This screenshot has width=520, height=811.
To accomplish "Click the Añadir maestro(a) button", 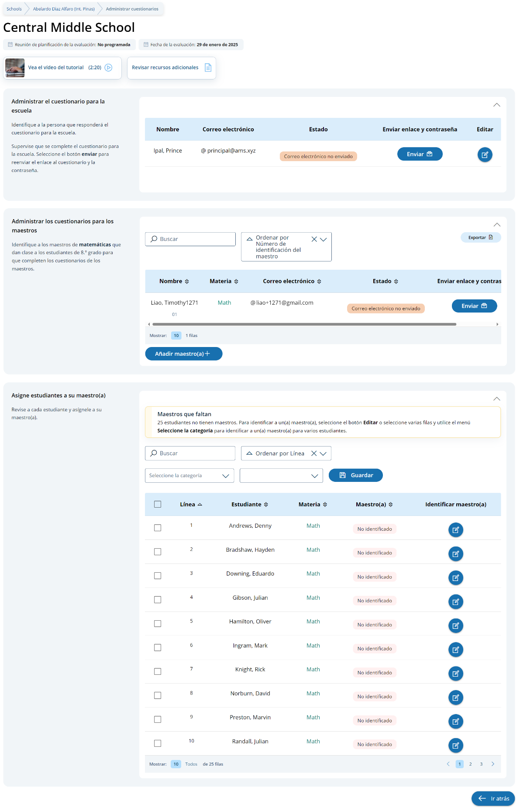I will tap(183, 354).
